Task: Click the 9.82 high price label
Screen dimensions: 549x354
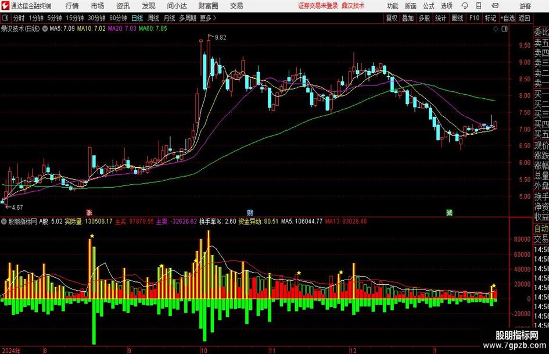Action: click(220, 38)
